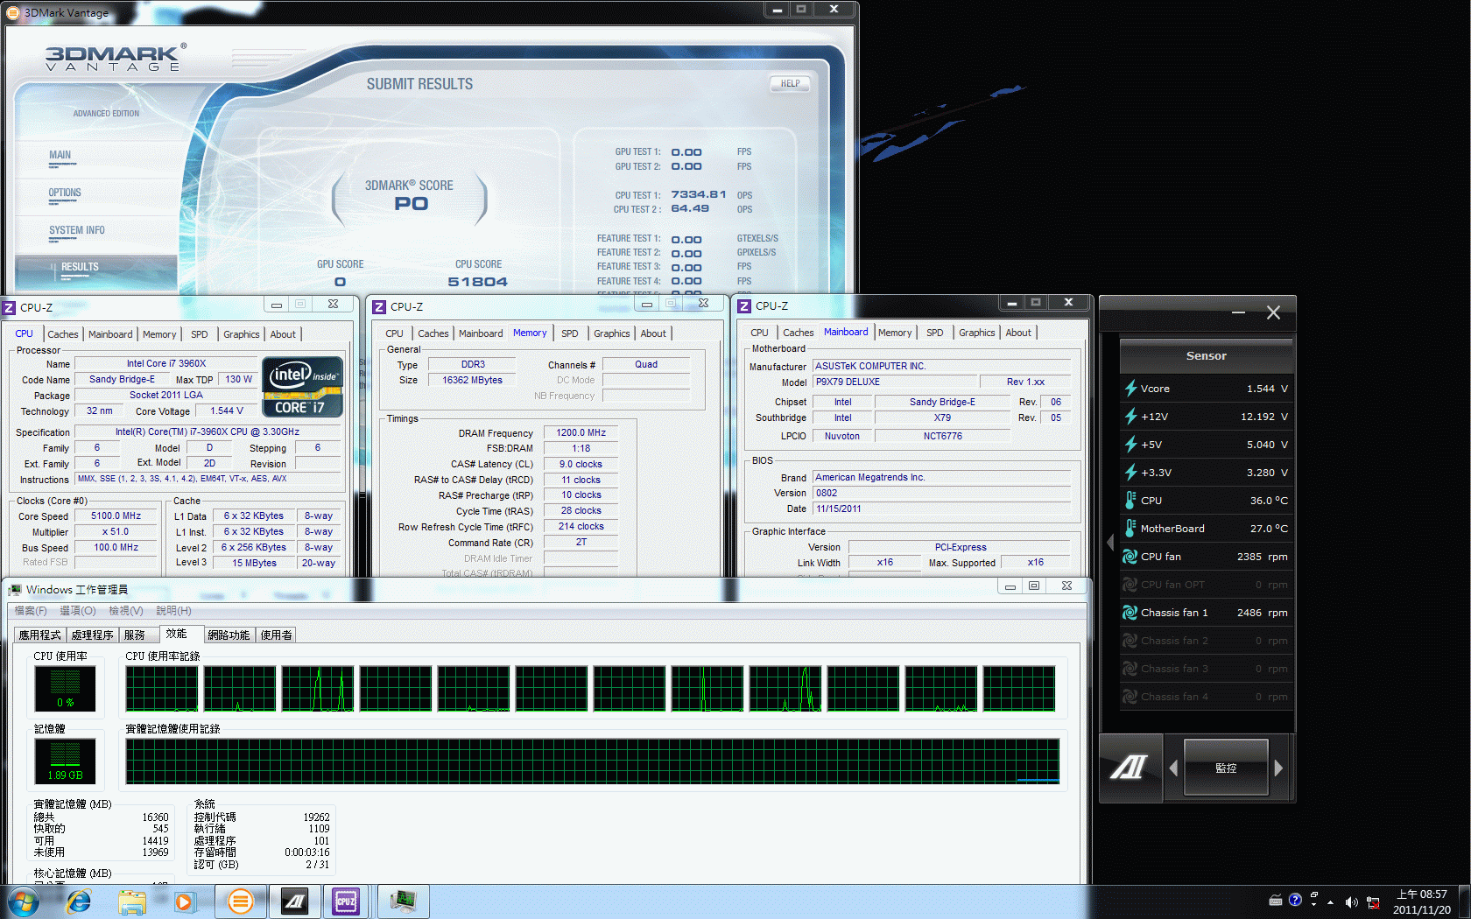Click the right arrow in AI Suite panel
Screen dimensions: 1471x919
(x=1278, y=768)
